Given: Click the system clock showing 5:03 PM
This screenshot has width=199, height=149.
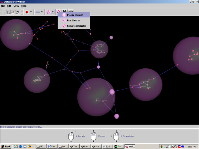Looking at the screenshot, I should click(192, 147).
